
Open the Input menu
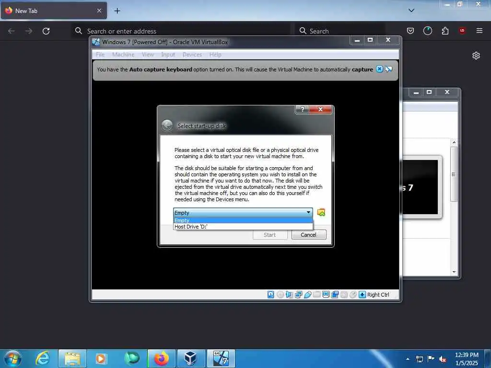(x=168, y=55)
